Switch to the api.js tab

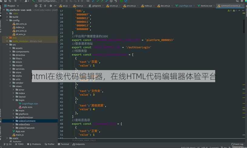64,6
